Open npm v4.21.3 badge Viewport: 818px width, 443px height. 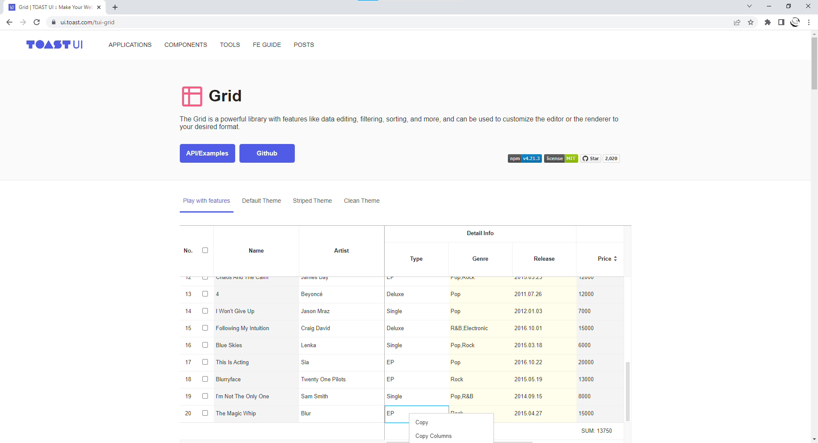[525, 158]
